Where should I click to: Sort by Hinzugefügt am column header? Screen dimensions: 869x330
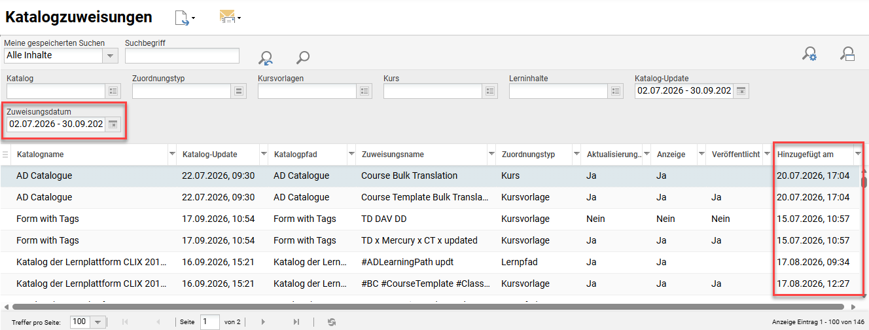pos(806,155)
